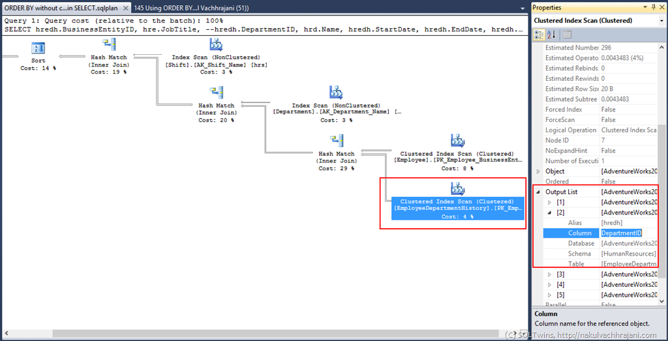Select the Hash Match operator costing 29%
Viewport: 668px width, 341px height.
pyautogui.click(x=337, y=141)
